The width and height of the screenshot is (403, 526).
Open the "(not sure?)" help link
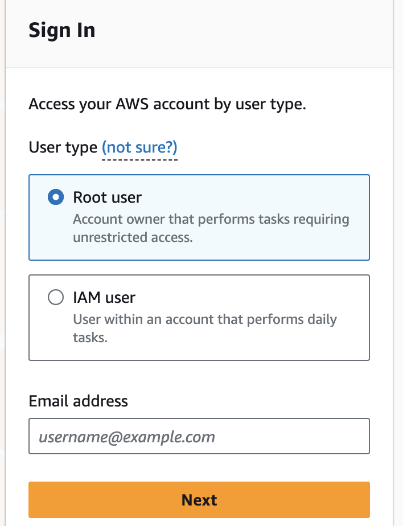pos(139,148)
